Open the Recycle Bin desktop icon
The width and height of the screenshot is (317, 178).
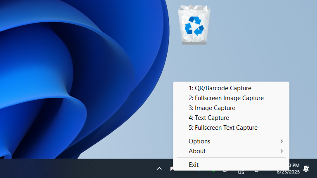tap(194, 25)
